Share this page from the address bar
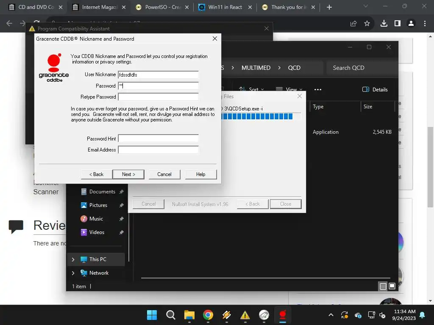 pos(353,24)
